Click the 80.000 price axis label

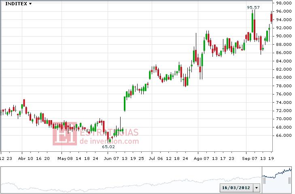pyautogui.click(x=284, y=78)
